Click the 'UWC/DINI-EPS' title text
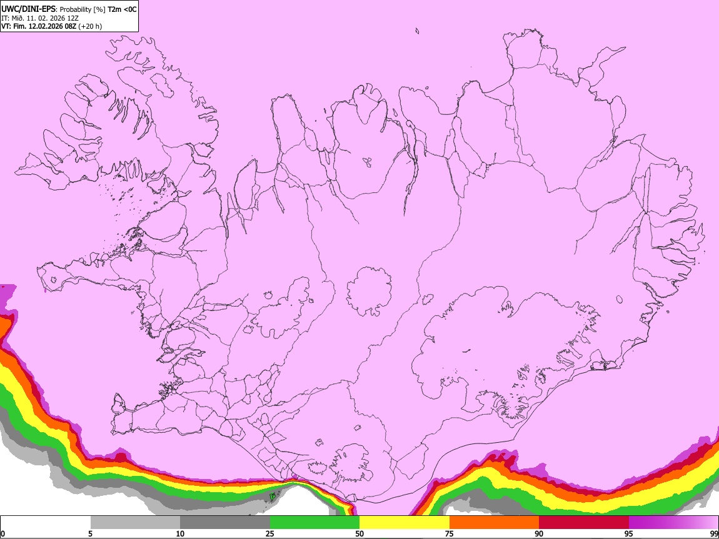 (x=29, y=9)
